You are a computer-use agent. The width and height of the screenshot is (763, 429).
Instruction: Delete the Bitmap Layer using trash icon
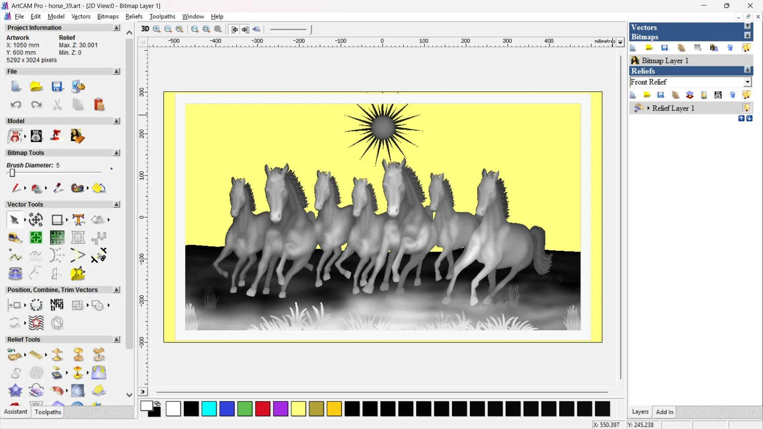click(730, 48)
